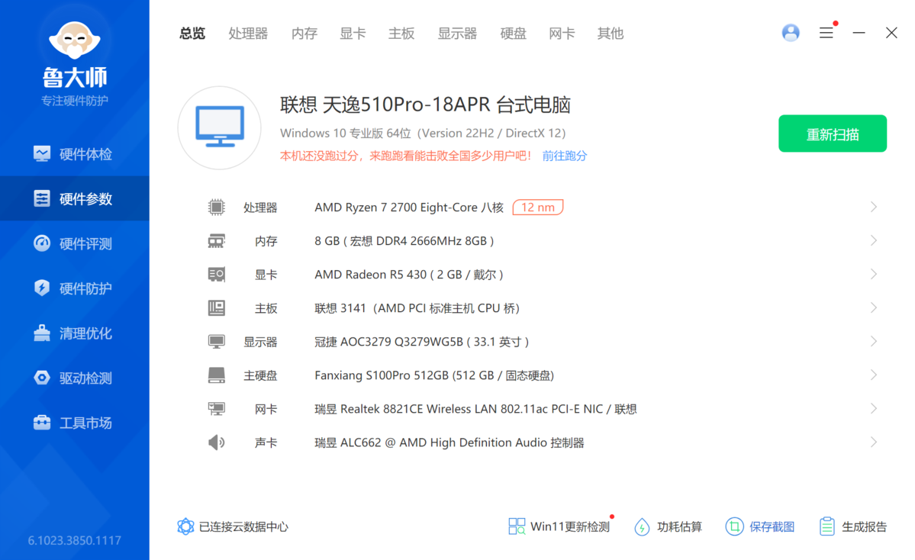
Task: Open 工具市场 toolbox icon
Action: [x=42, y=423]
